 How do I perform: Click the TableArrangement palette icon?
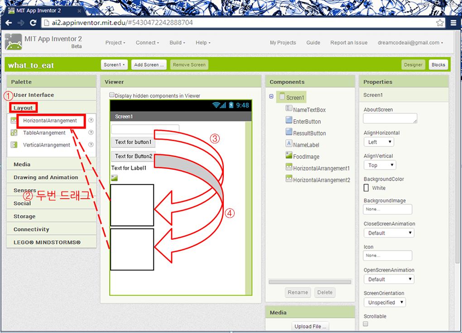(14, 132)
